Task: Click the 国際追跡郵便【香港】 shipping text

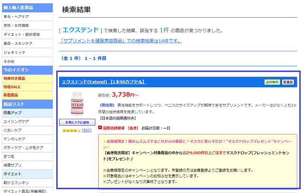Action: point(121,128)
